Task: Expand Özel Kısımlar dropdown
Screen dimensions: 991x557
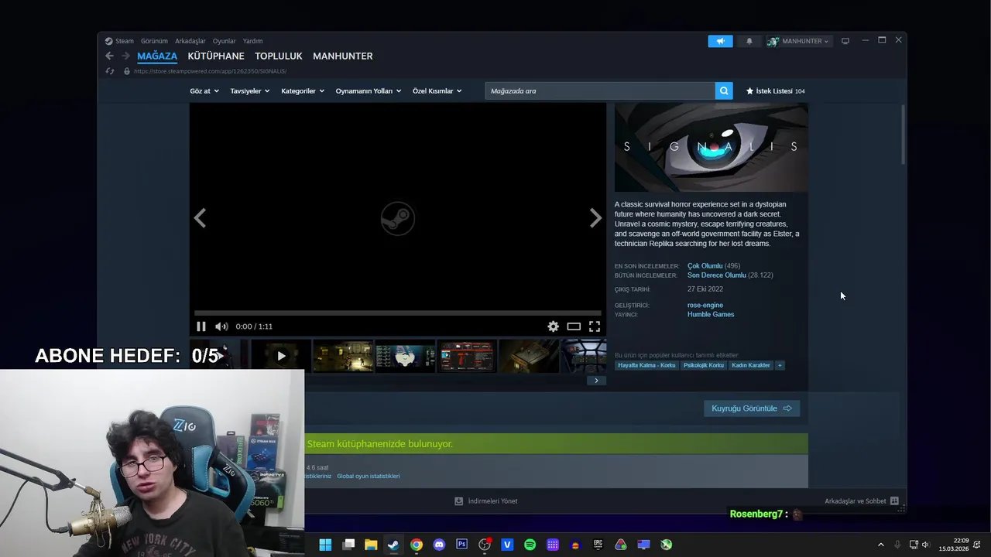Action: coord(437,91)
